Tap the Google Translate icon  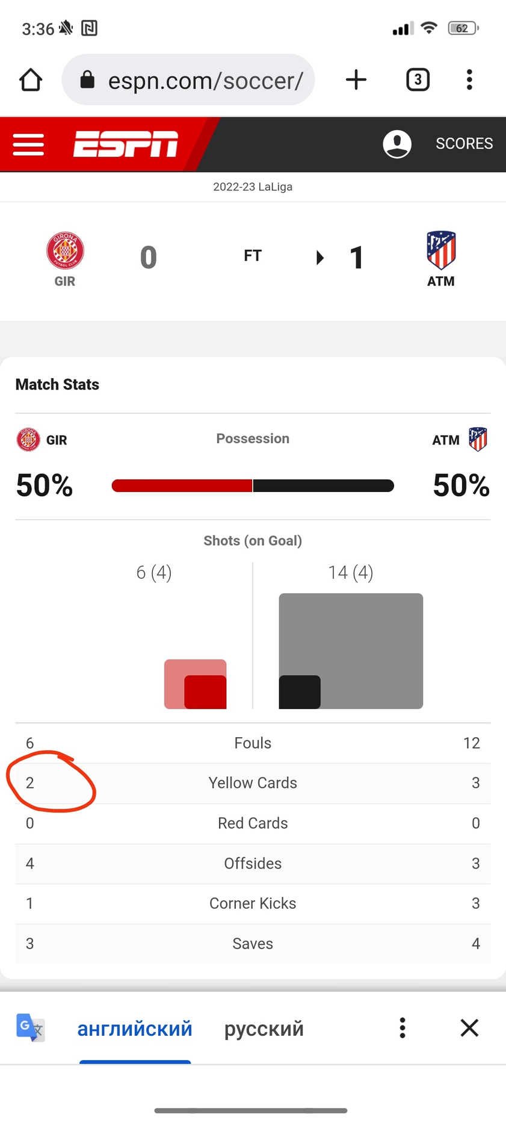(x=30, y=1027)
